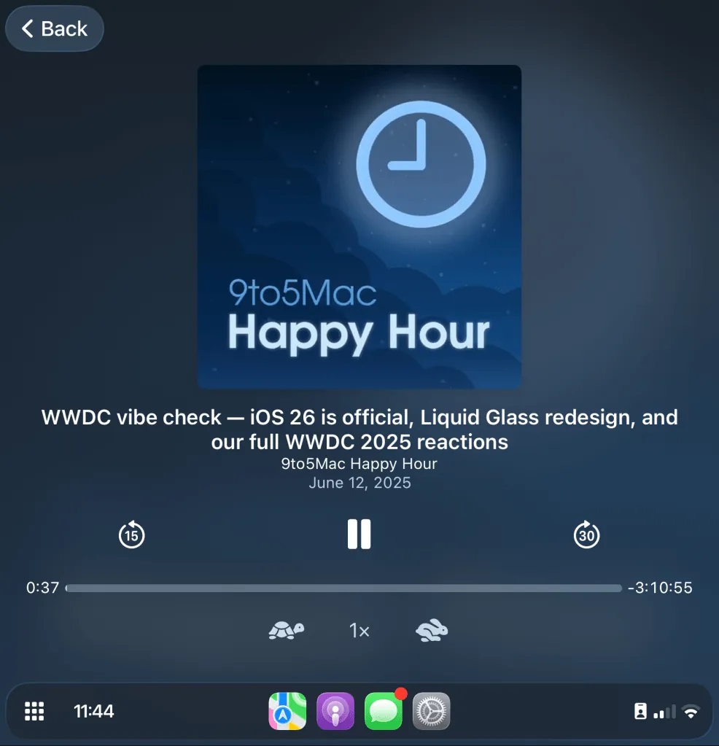The width and height of the screenshot is (719, 746).
Task: Click the 11:44 clock display
Action: [x=94, y=711]
